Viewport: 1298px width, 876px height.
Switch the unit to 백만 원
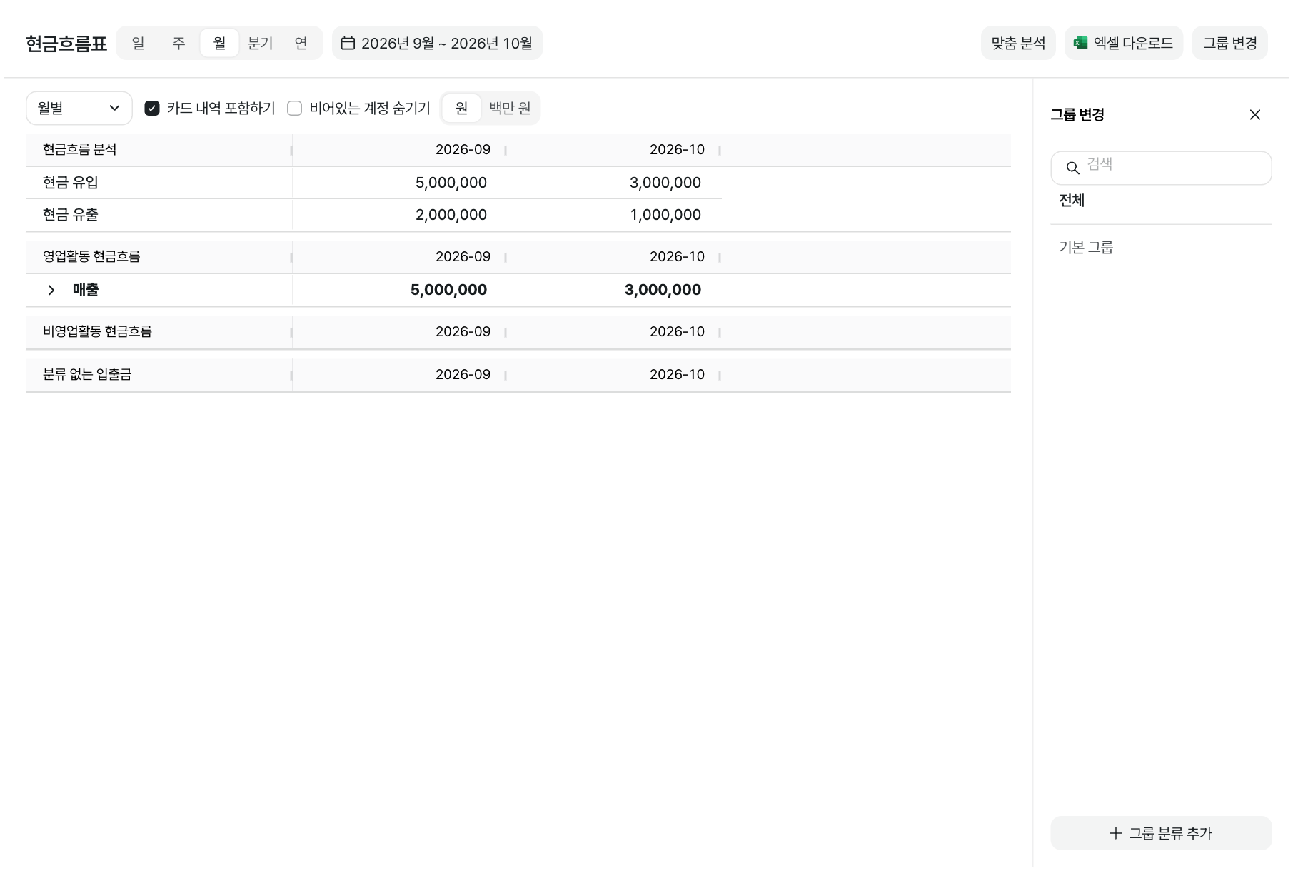pyautogui.click(x=510, y=108)
